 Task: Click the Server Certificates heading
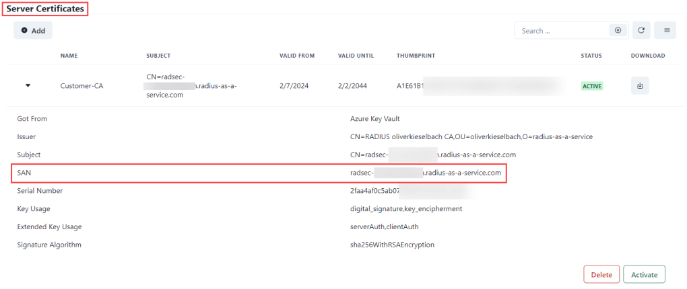pyautogui.click(x=45, y=9)
